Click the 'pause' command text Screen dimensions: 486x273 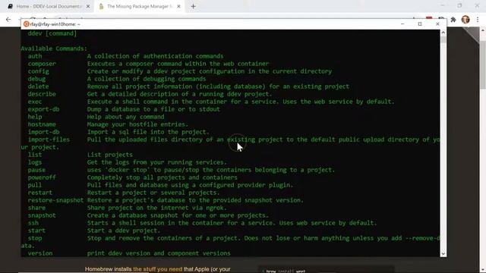click(36, 170)
